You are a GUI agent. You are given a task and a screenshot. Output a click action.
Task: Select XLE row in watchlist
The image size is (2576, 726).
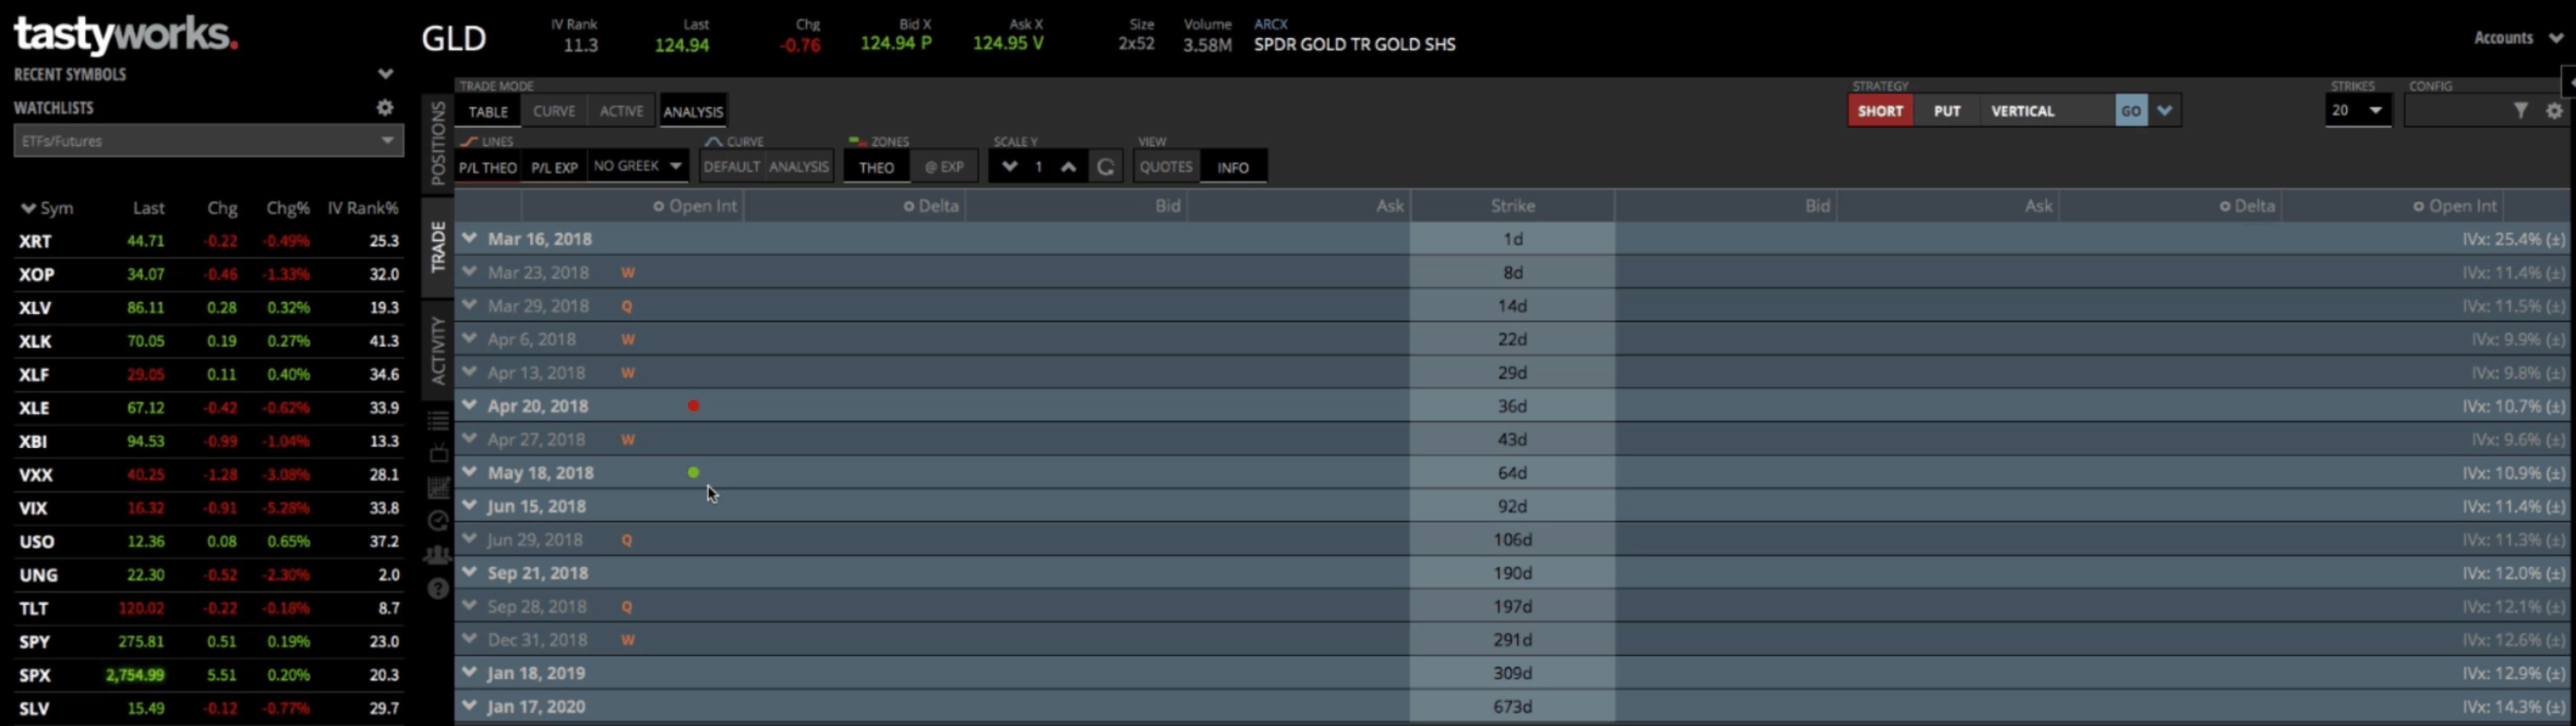208,407
